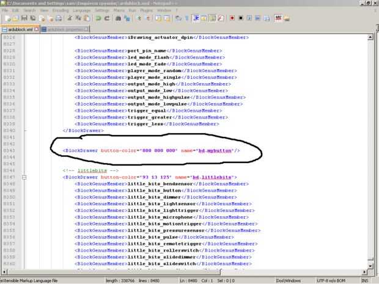Viewport: 379px width, 284px height.
Task: Click the horizontal scrollbar thumb
Action: [114, 272]
